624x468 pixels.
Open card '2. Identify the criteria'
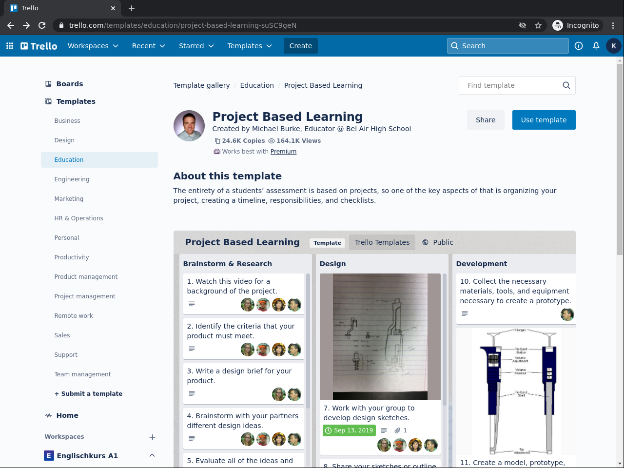[244, 338]
